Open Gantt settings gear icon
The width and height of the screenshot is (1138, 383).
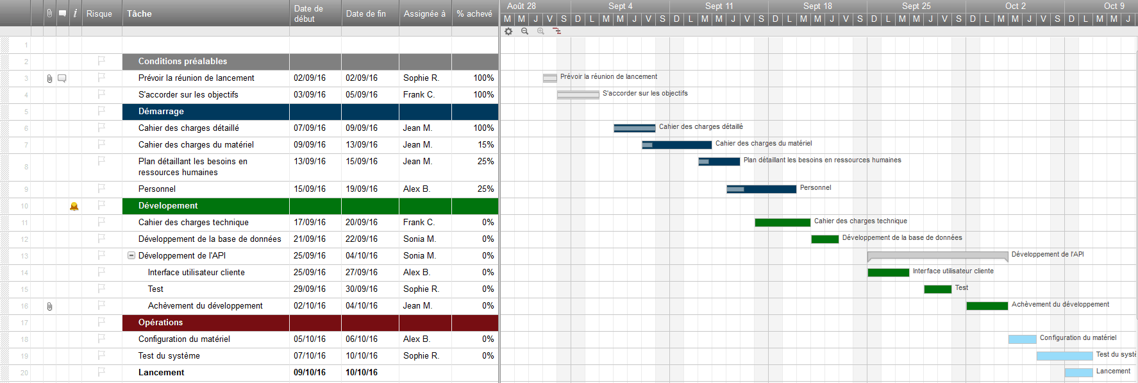[508, 31]
